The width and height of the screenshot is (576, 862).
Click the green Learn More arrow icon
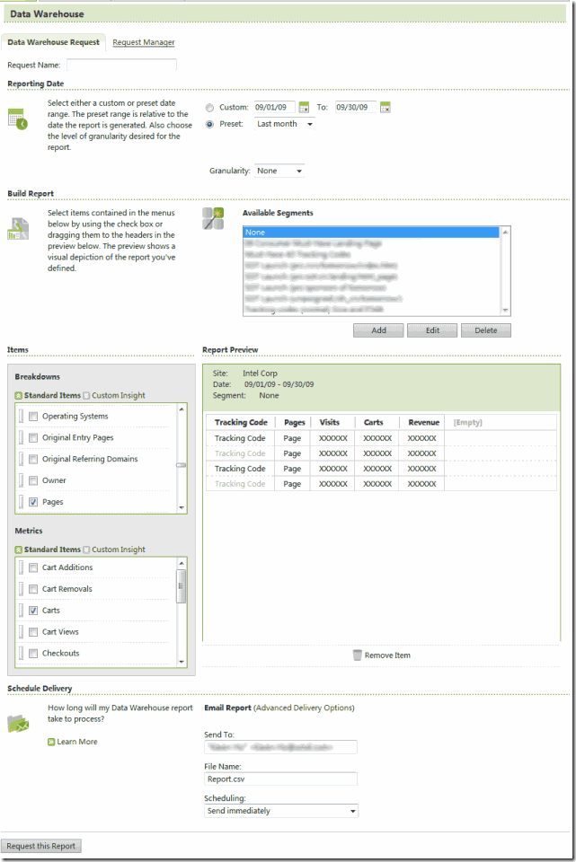pyautogui.click(x=51, y=742)
